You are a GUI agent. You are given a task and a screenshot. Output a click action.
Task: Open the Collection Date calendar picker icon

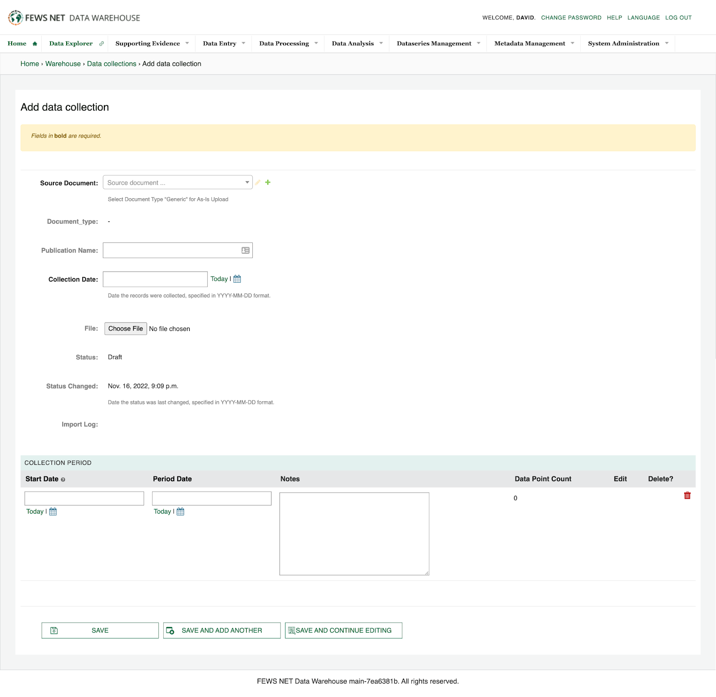[x=237, y=279]
